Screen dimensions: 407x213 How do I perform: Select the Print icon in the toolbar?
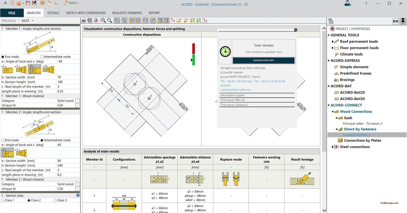[83, 20]
